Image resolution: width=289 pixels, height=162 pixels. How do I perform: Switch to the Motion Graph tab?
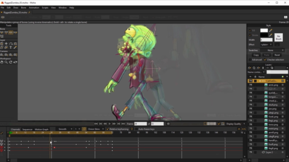pyautogui.click(x=42, y=130)
